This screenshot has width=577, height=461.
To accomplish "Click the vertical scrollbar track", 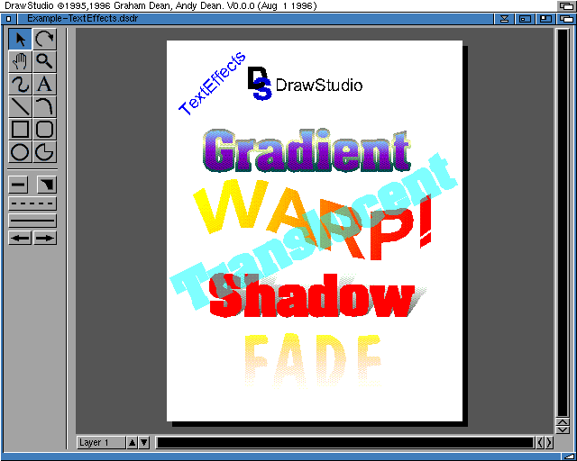I will 563,222.
